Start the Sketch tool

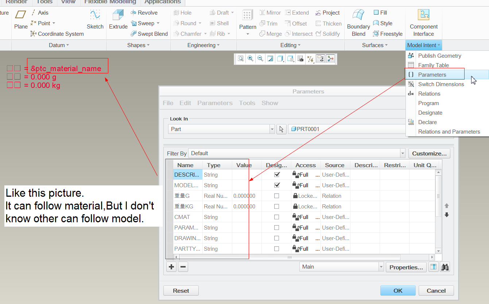click(x=95, y=20)
